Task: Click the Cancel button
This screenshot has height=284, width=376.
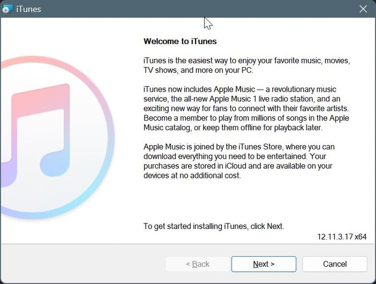Action: click(x=335, y=264)
